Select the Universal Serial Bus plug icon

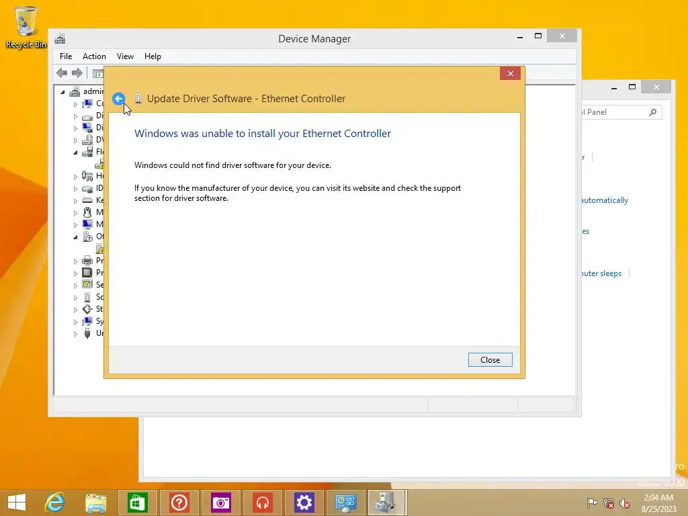click(x=87, y=333)
